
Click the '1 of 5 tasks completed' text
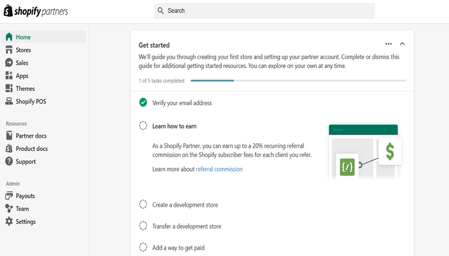point(162,81)
